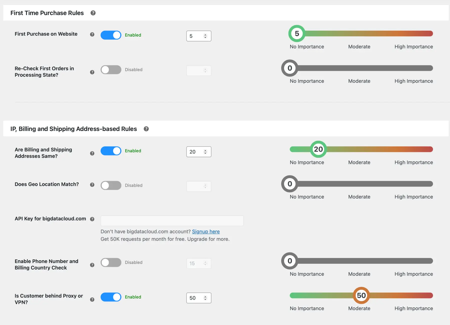Click stepper arrows on First Purchase score field
The width and height of the screenshot is (450, 325).
tap(205, 36)
